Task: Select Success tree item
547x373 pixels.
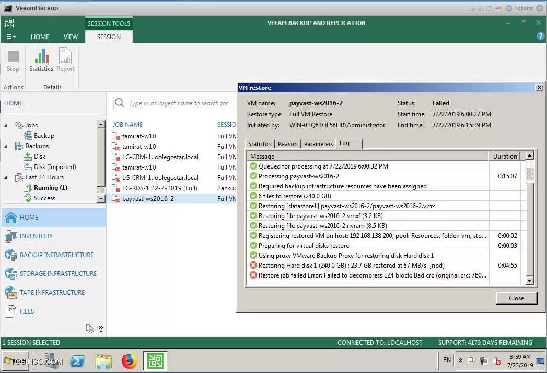Action: pos(44,198)
